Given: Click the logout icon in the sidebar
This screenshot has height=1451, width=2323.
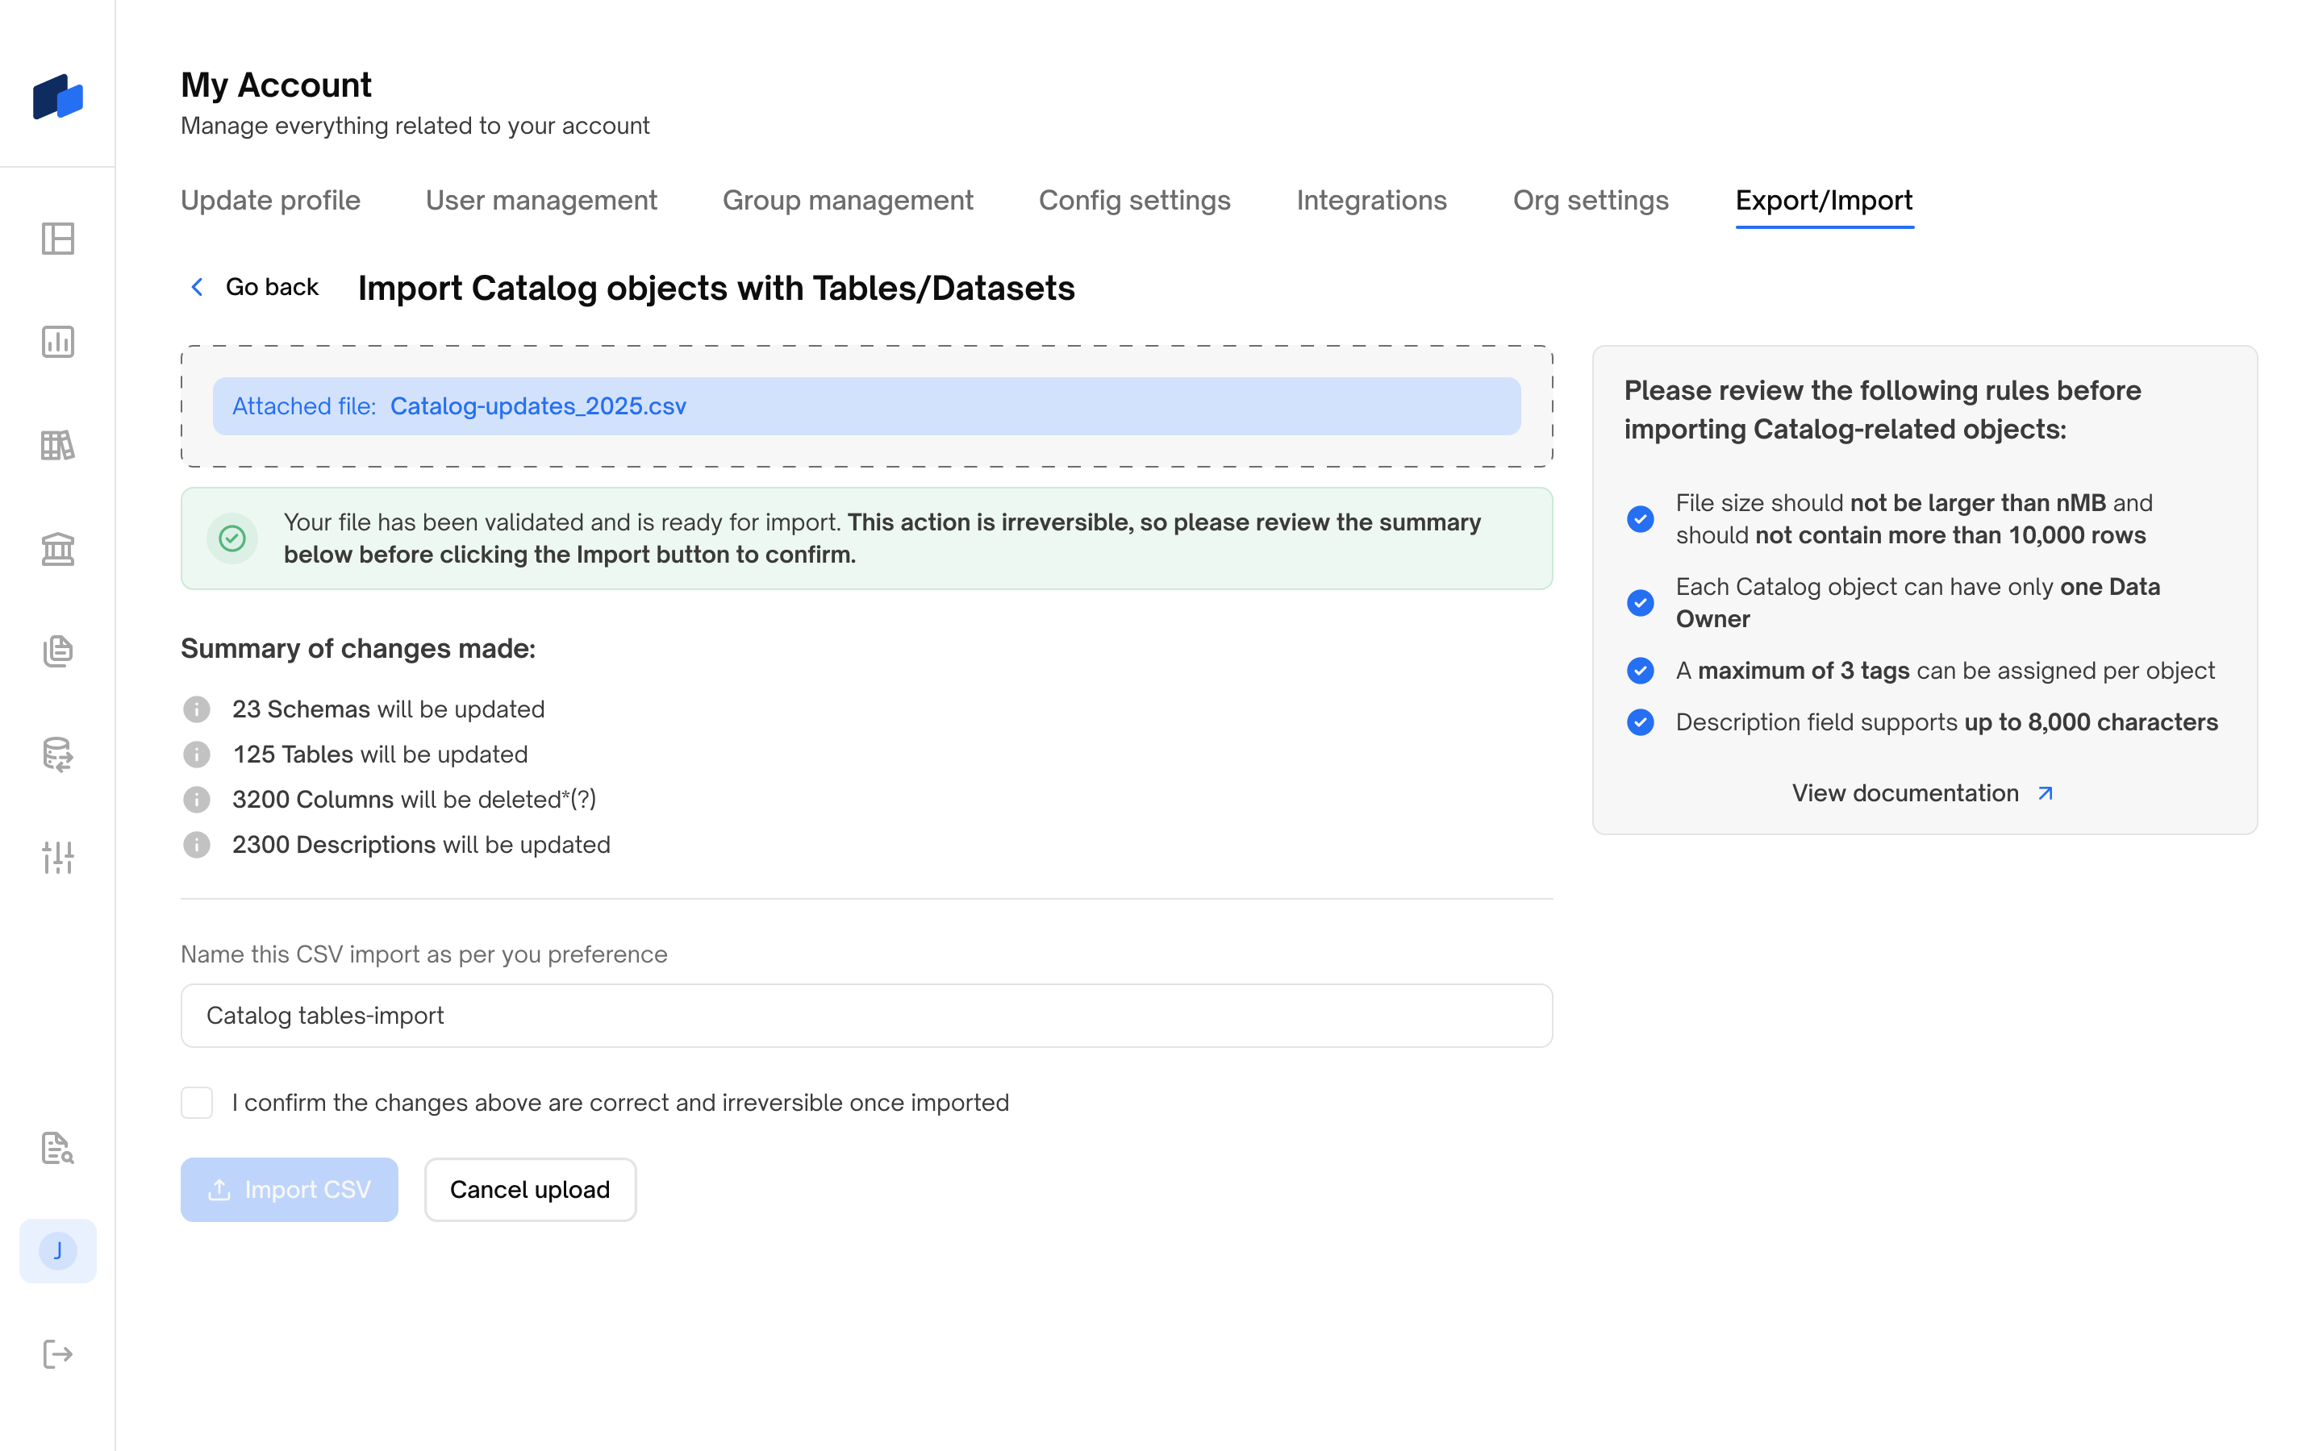Looking at the screenshot, I should 57,1354.
